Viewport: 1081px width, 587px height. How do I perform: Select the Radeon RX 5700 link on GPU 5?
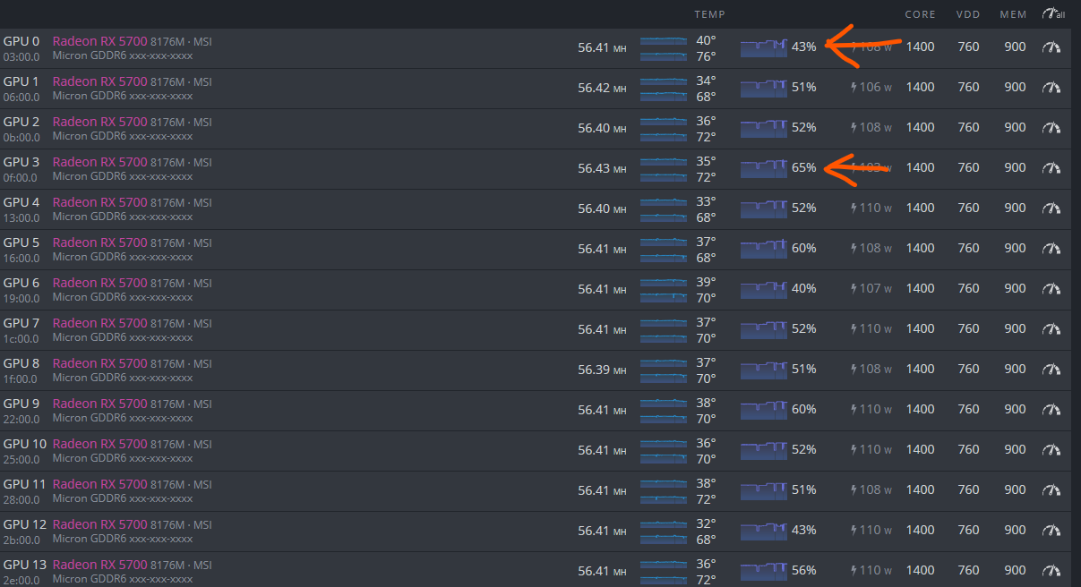click(x=99, y=242)
